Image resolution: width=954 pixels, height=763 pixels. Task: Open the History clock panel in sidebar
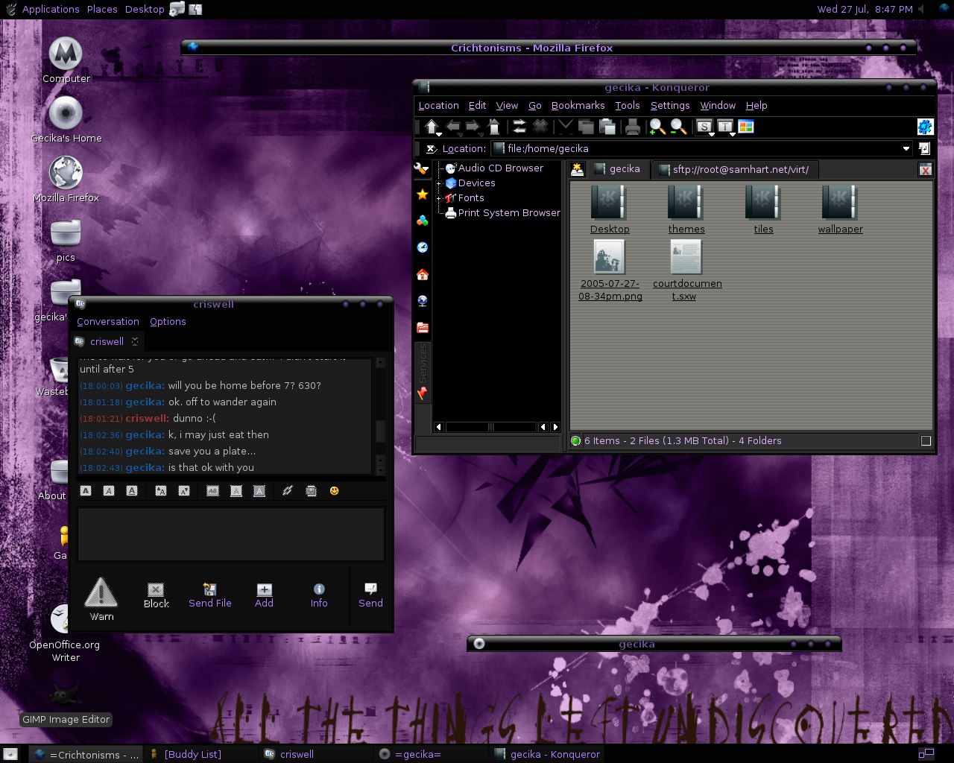pos(423,247)
